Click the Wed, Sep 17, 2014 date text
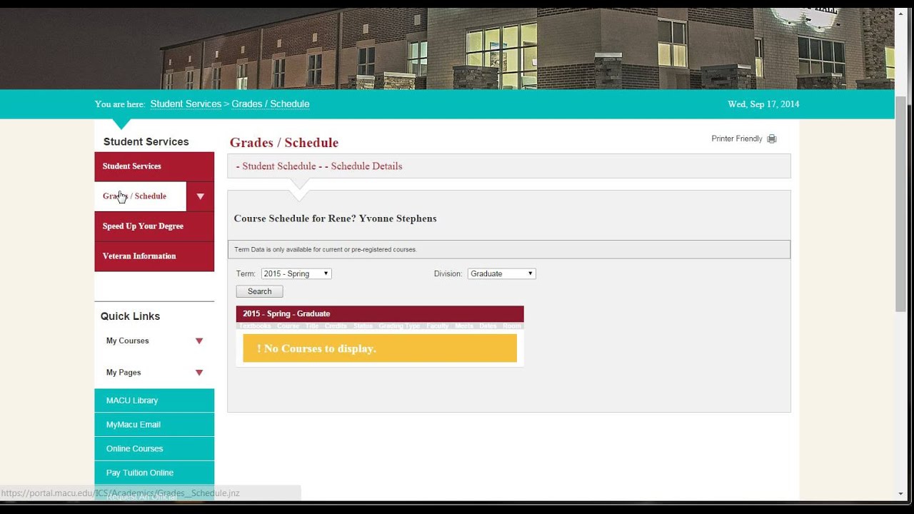This screenshot has width=914, height=514. click(x=763, y=104)
